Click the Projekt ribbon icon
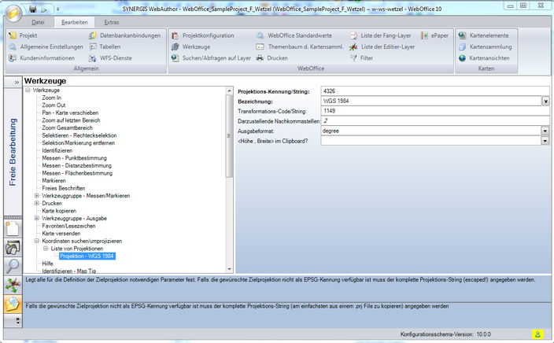The width and height of the screenshot is (554, 343). (x=12, y=36)
